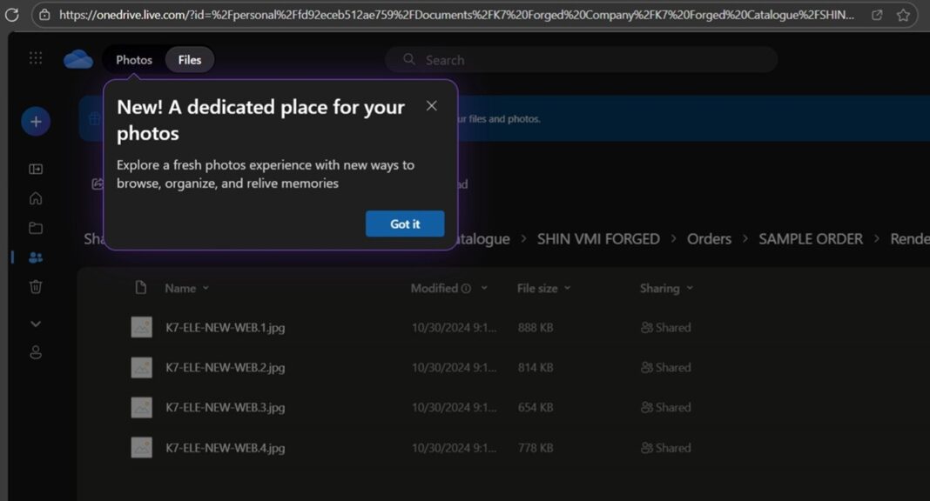This screenshot has height=501, width=930.
Task: Switch to the Photos tab
Action: point(132,59)
